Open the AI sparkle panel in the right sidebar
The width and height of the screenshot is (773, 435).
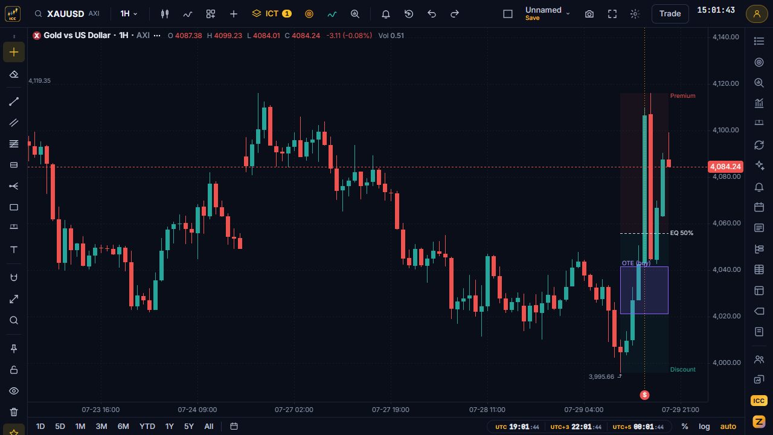point(759,166)
